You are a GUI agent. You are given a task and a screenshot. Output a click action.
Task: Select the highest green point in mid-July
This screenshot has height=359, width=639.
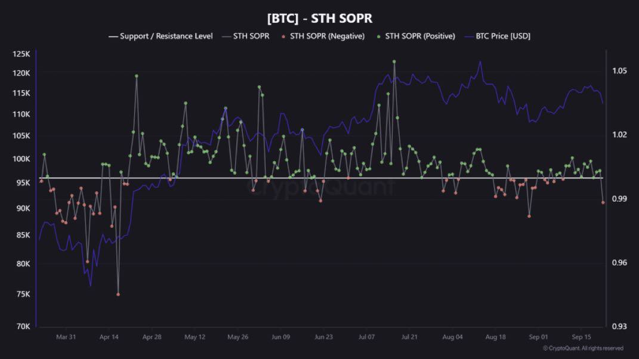coord(394,61)
